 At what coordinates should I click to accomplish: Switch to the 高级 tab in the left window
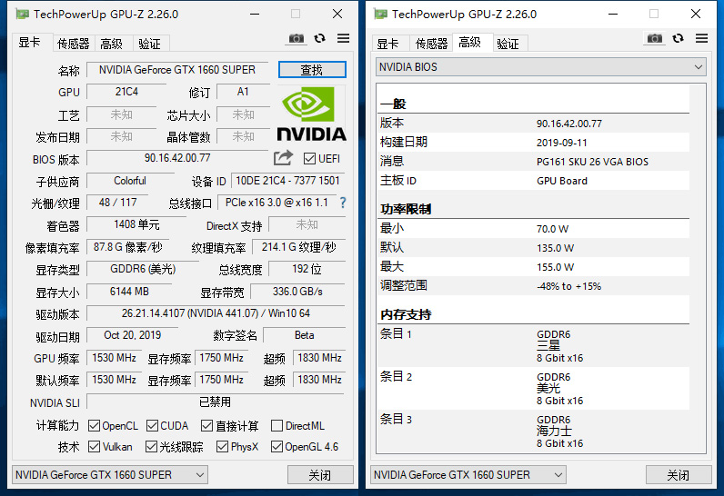pyautogui.click(x=112, y=44)
